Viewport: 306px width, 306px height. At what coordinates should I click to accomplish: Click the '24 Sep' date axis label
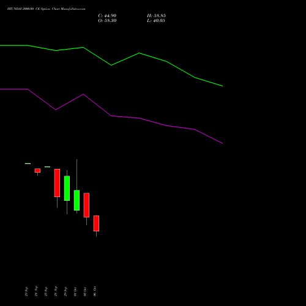coord(36,291)
